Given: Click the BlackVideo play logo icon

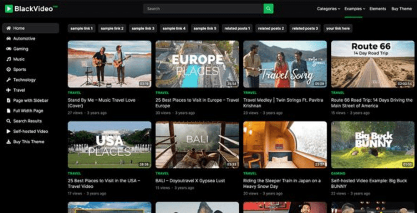Looking at the screenshot, I should (9, 9).
